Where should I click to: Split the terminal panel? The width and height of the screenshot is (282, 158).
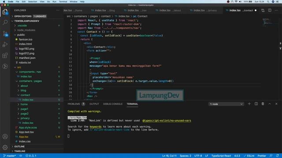(x=256, y=104)
